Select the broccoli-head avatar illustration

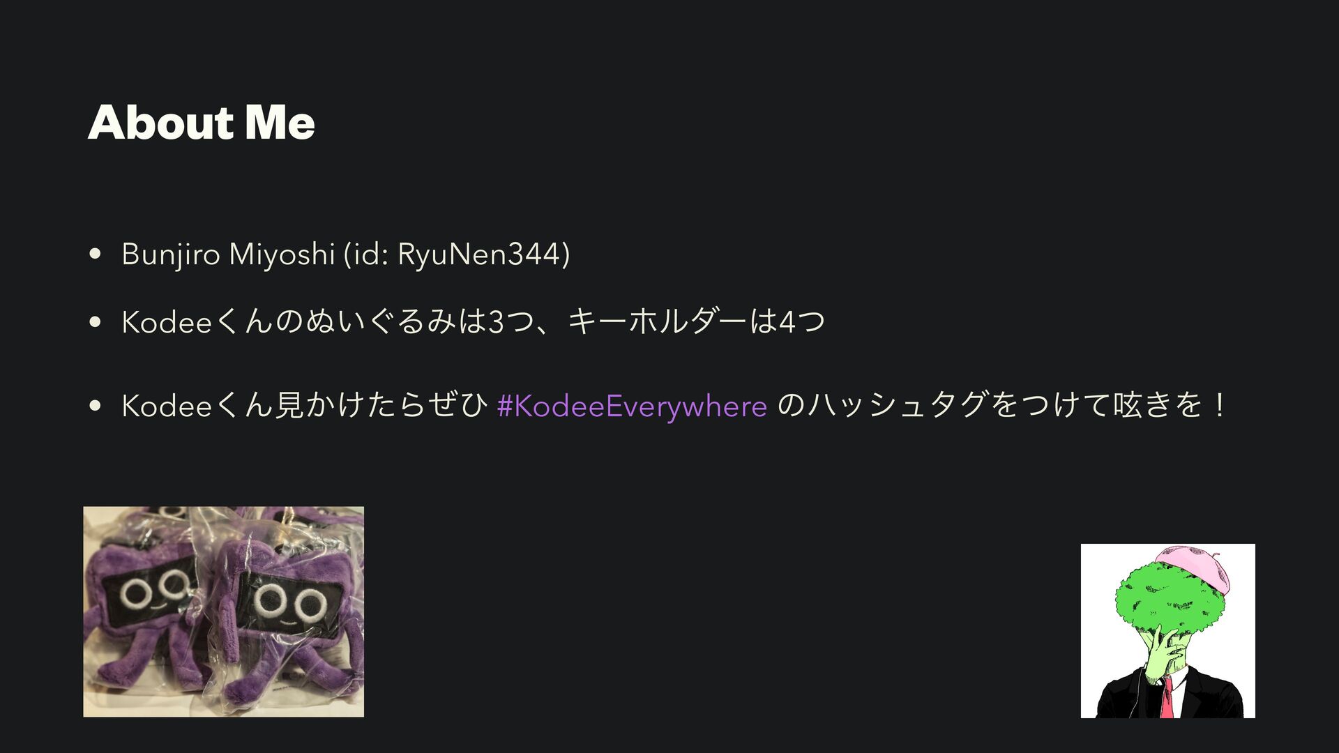[x=1167, y=631]
